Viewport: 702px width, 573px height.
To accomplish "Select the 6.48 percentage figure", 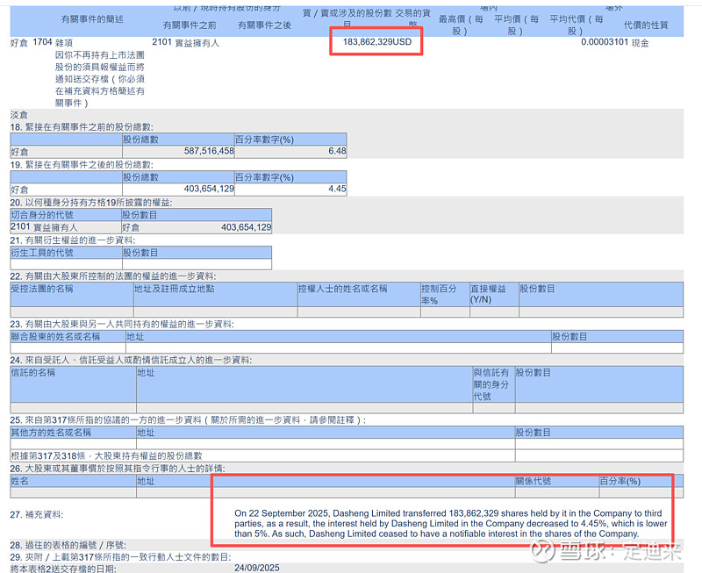I will coord(337,151).
